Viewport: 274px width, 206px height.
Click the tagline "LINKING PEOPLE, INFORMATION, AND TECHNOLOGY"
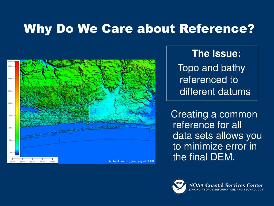[226, 190]
